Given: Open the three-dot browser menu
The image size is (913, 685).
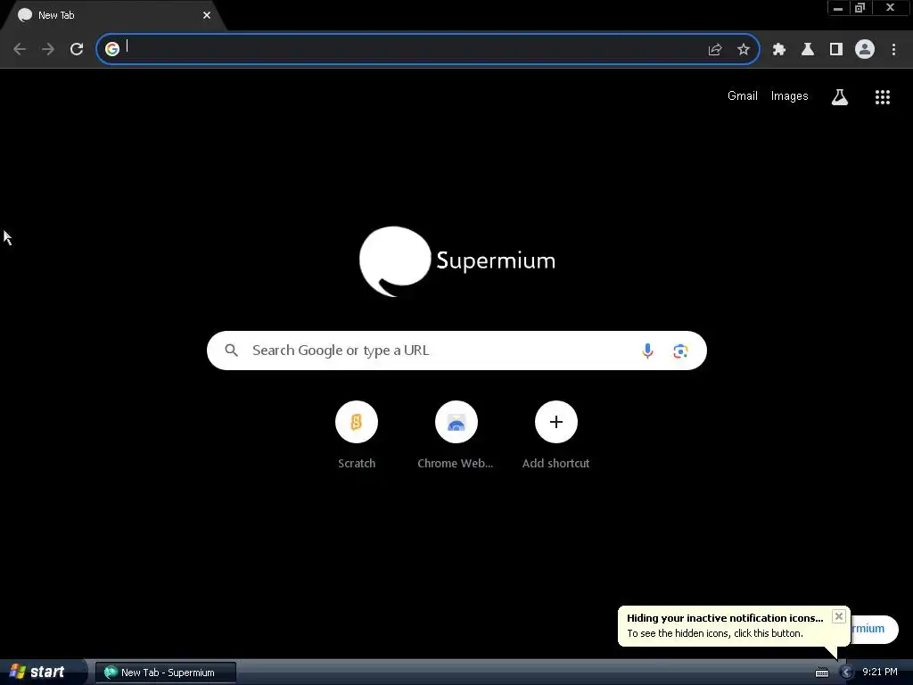Looking at the screenshot, I should point(893,50).
